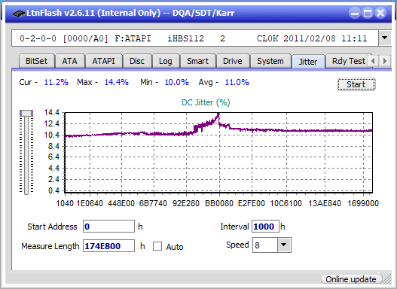Go to the Smart tab
The image size is (397, 289).
click(x=197, y=61)
